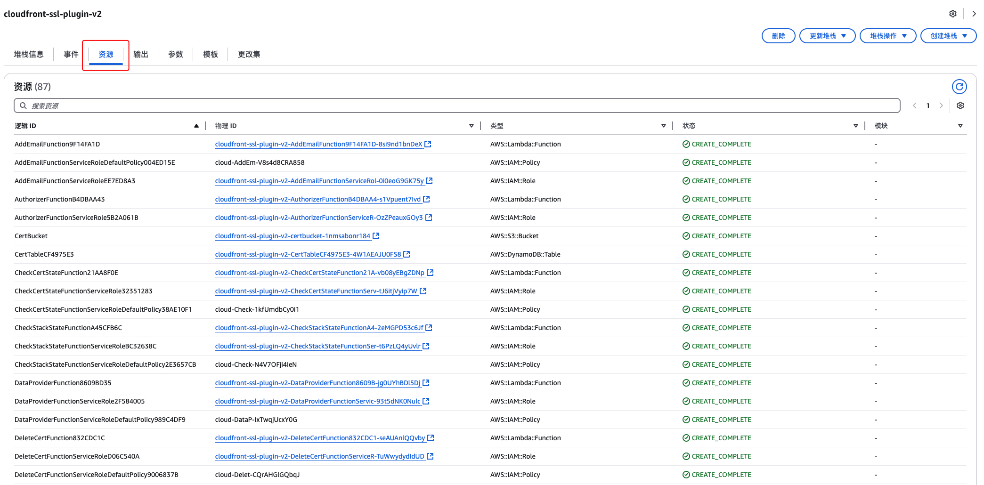Go to the next page of resources
The image size is (984, 485).
tap(941, 105)
